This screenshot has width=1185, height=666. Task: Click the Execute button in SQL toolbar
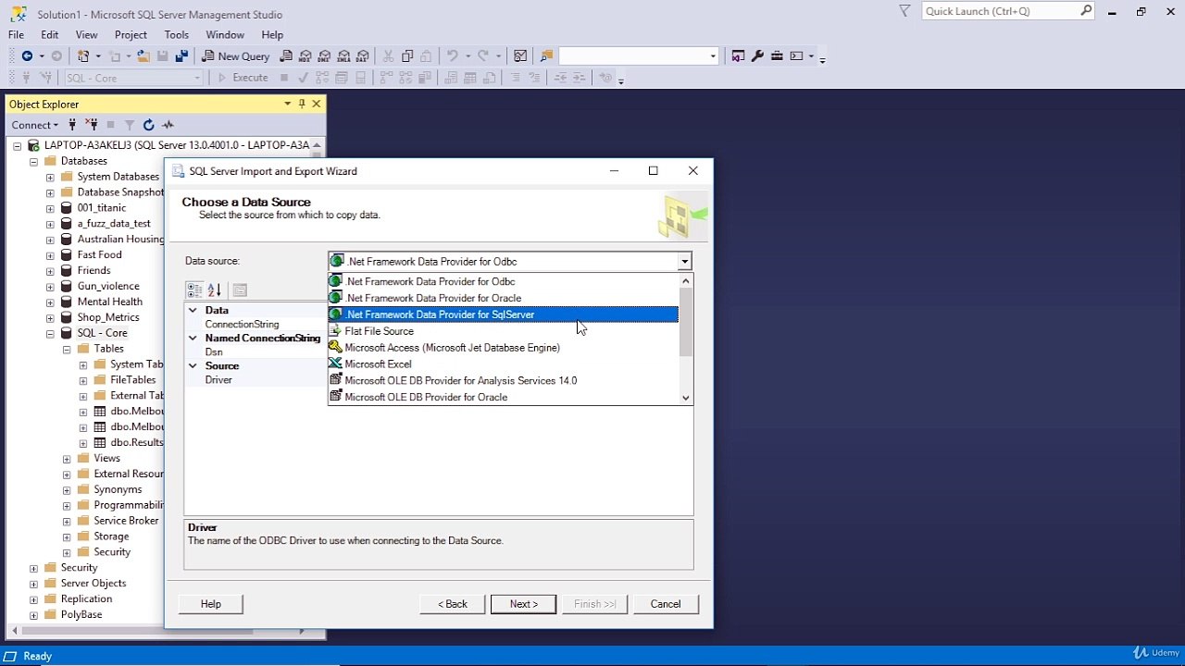243,79
